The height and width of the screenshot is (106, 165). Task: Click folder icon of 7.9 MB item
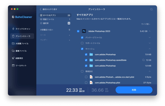[91, 54]
